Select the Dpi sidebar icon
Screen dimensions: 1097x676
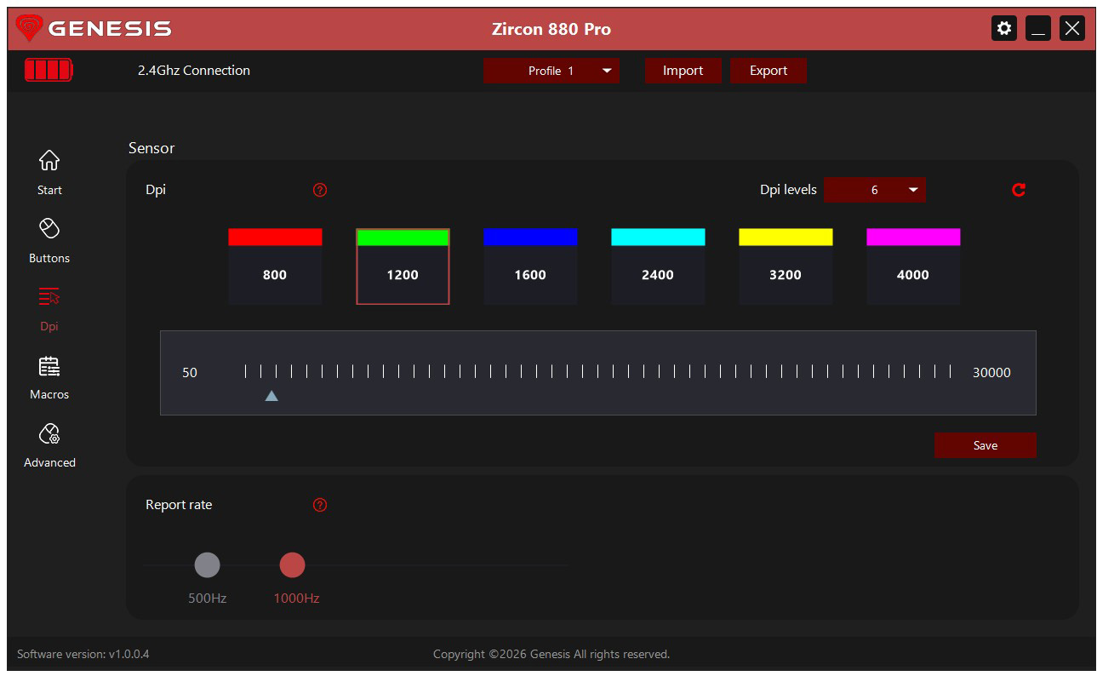click(x=49, y=296)
